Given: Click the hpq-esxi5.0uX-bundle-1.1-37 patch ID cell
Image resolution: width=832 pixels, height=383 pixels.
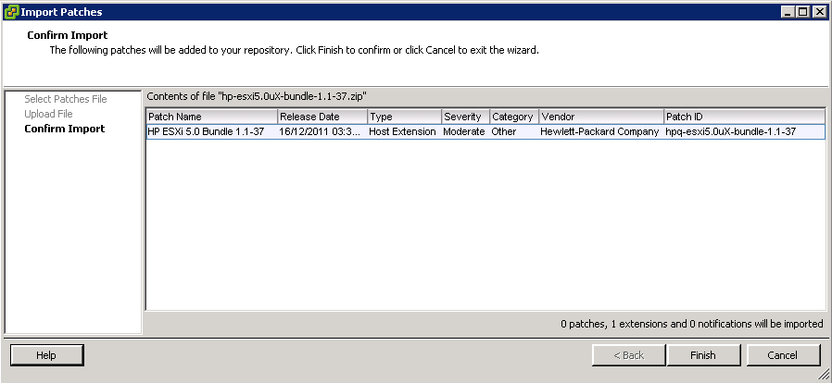Looking at the screenshot, I should click(731, 132).
